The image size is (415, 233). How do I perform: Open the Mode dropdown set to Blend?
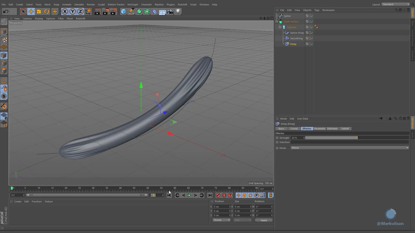(350, 148)
